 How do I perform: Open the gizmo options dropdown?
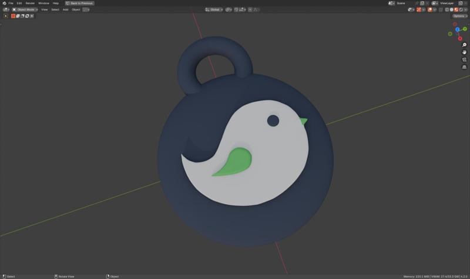424,9
